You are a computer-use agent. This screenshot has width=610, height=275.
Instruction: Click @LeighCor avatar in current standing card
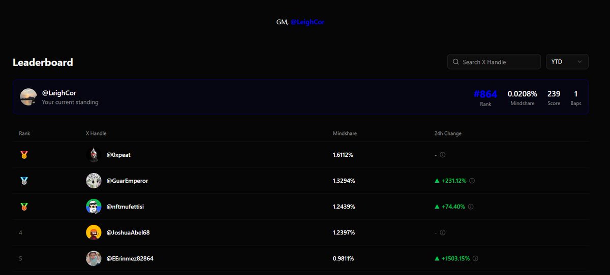(x=28, y=97)
